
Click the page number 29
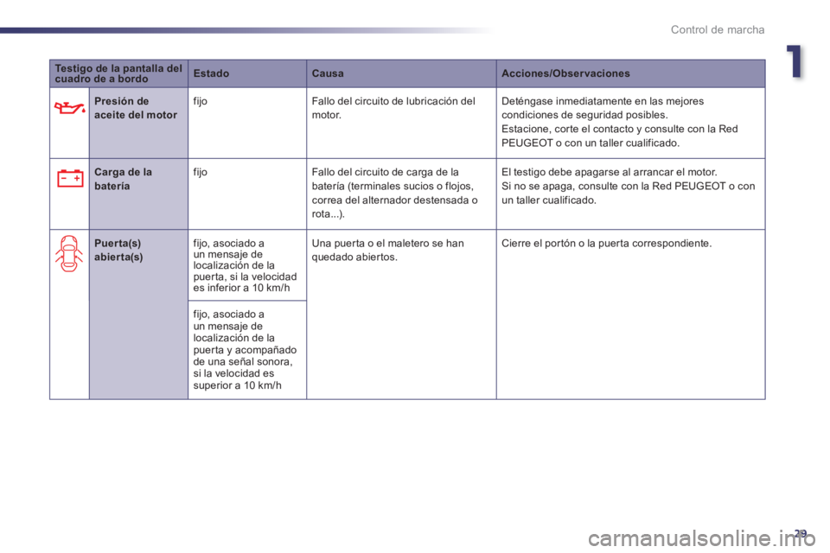coord(800,533)
